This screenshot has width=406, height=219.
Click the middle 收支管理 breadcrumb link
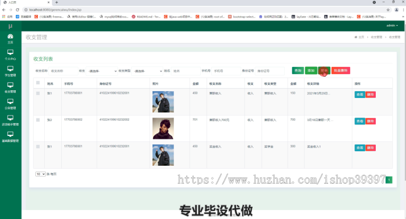[377, 37]
